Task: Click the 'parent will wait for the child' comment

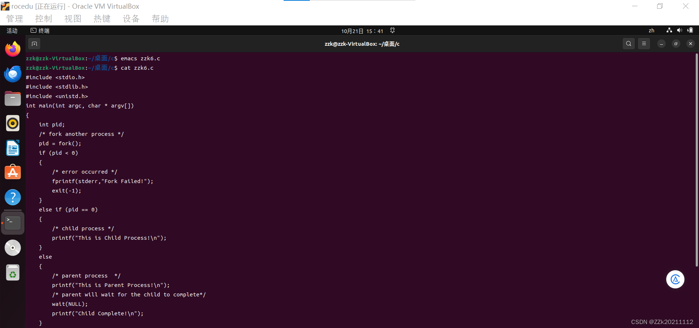Action: [x=129, y=295]
